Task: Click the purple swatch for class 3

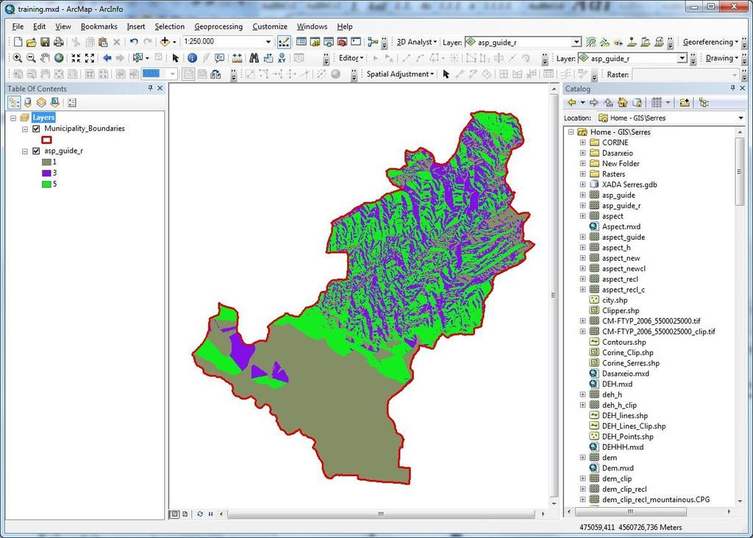Action: coord(46,173)
